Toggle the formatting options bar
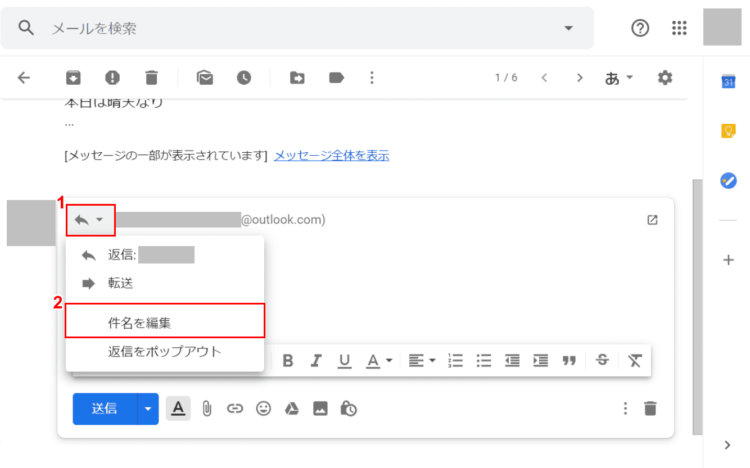The image size is (750, 468). [x=178, y=408]
